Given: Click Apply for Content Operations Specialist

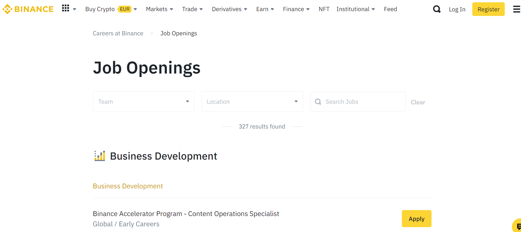Looking at the screenshot, I should click(x=416, y=219).
